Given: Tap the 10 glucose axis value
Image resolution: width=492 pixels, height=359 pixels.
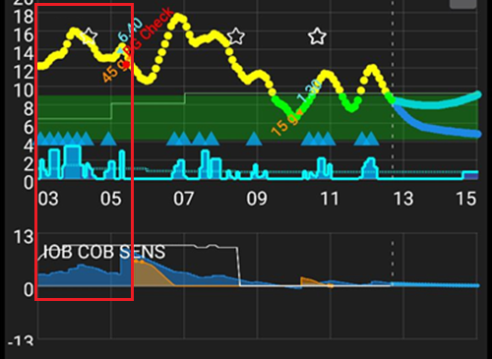Looking at the screenshot, I should (x=24, y=90).
